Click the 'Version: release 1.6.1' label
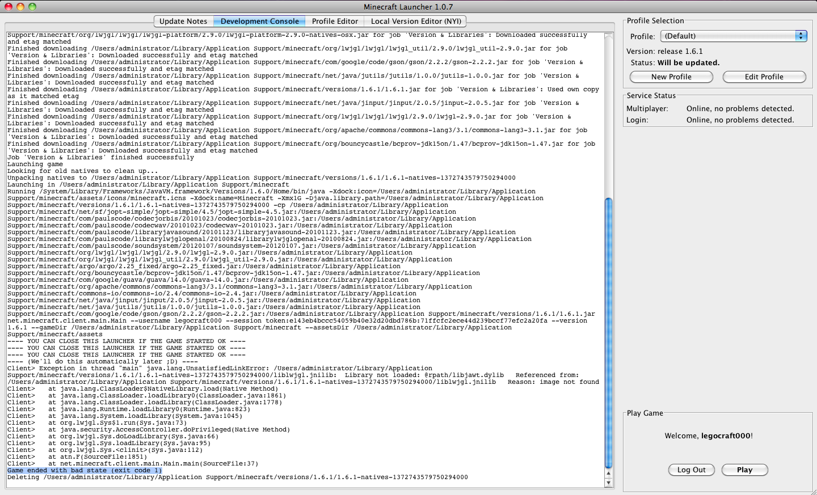Image resolution: width=817 pixels, height=495 pixels. (x=664, y=51)
